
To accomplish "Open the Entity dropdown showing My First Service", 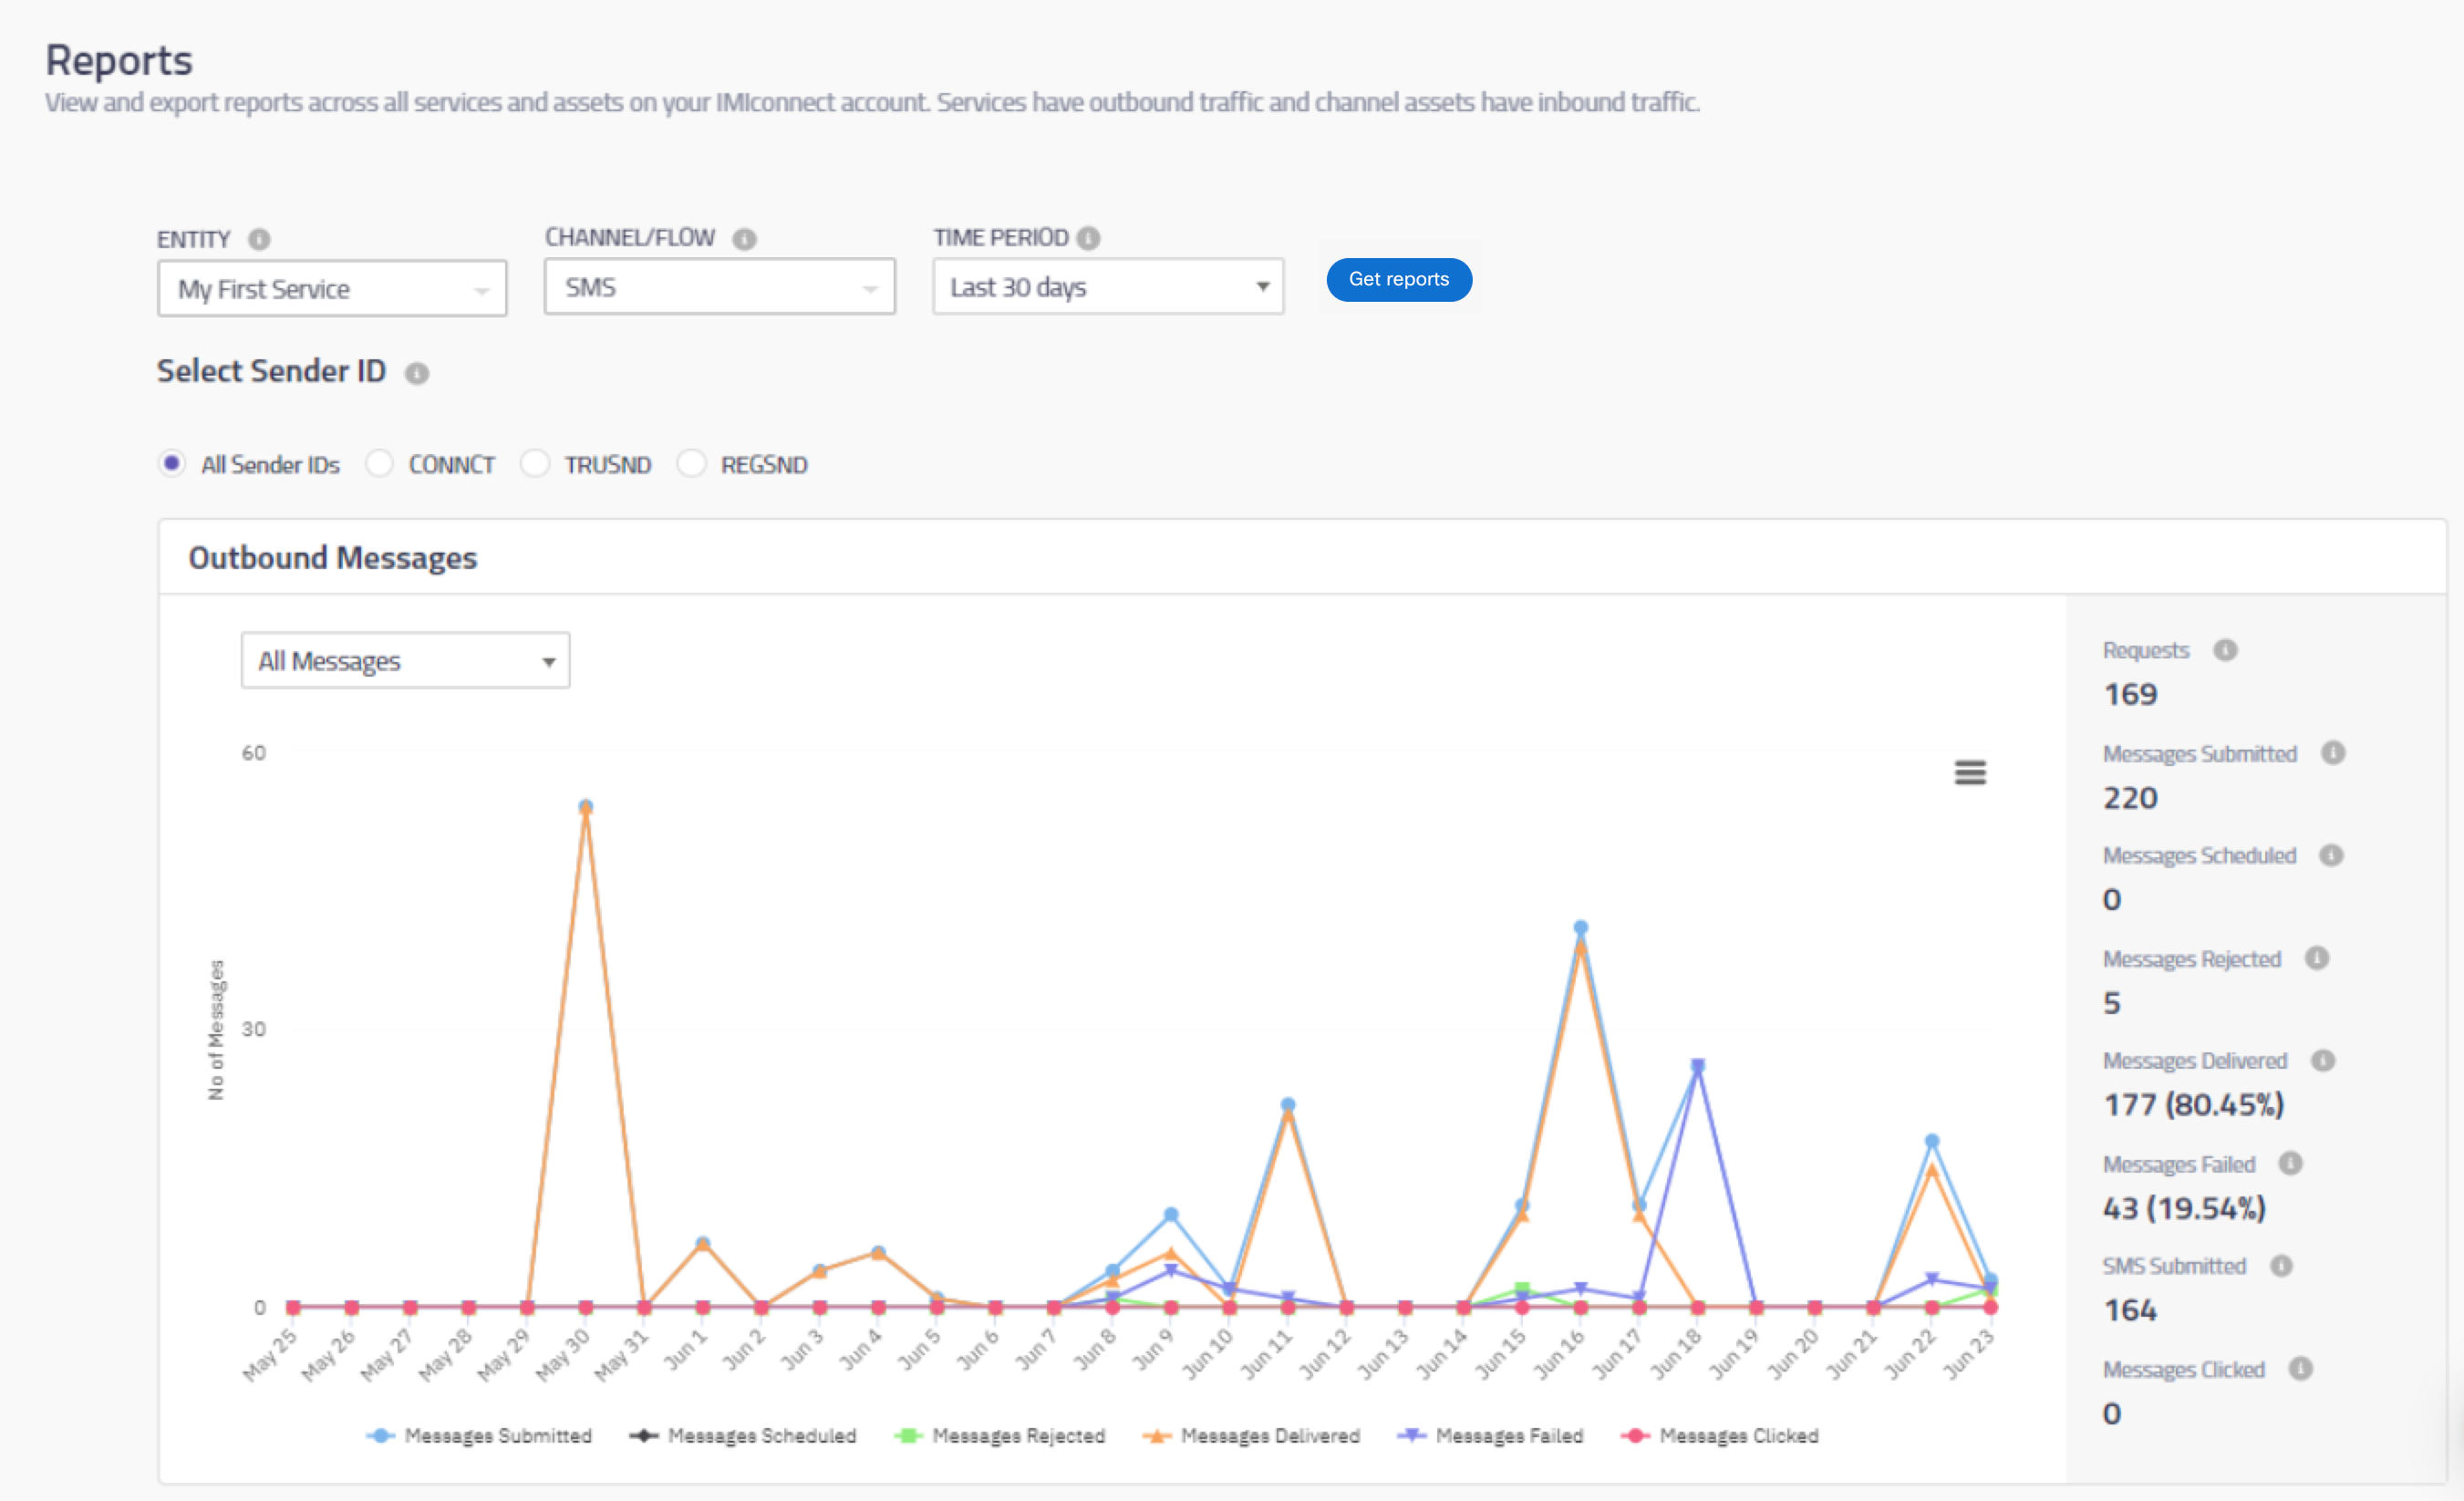I will click(332, 289).
